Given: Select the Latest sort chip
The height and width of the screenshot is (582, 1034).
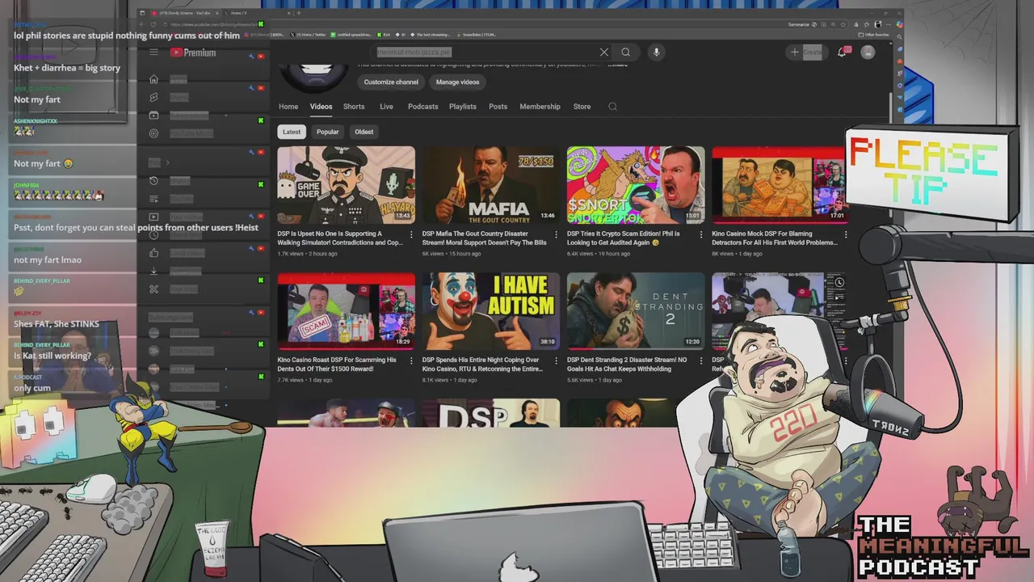Looking at the screenshot, I should coord(292,132).
